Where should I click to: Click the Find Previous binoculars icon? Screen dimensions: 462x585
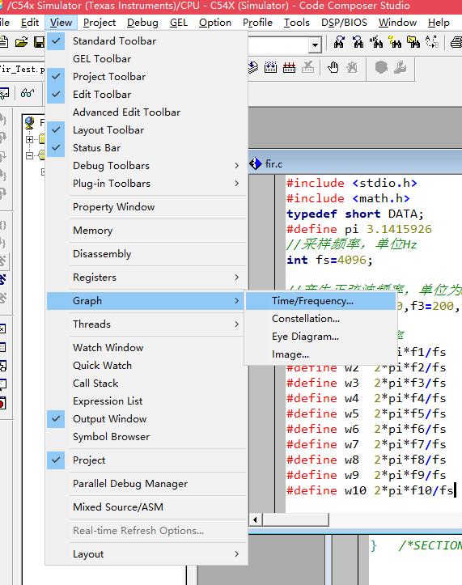point(358,43)
